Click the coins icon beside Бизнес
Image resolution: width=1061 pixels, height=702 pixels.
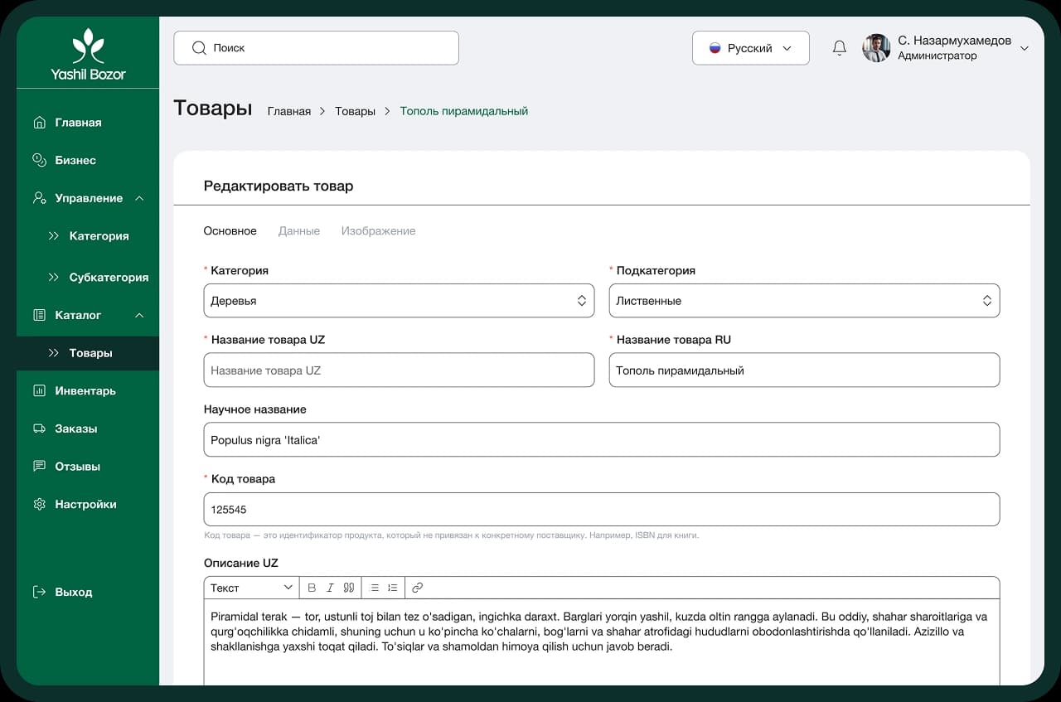(39, 160)
